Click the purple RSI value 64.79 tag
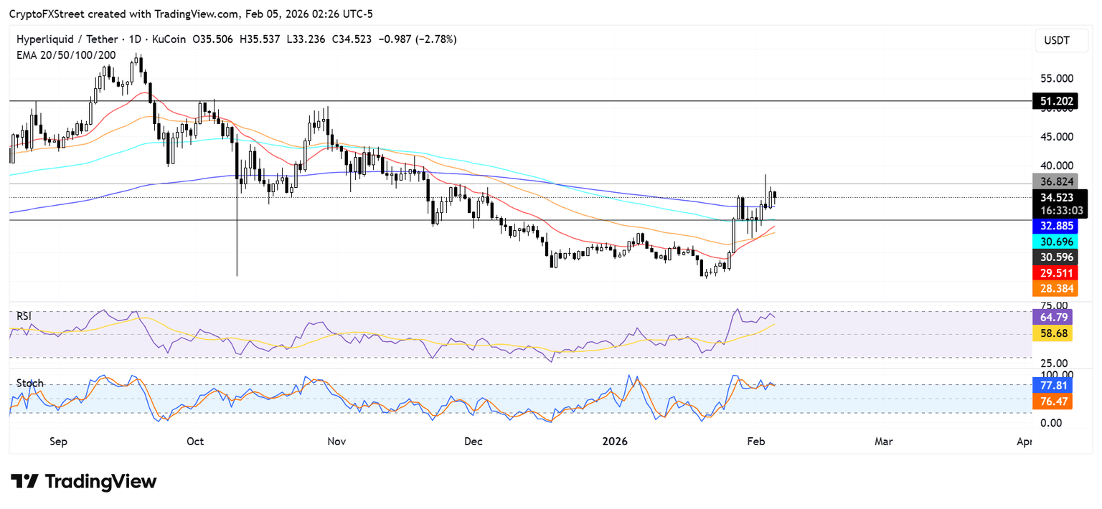 coord(1052,317)
